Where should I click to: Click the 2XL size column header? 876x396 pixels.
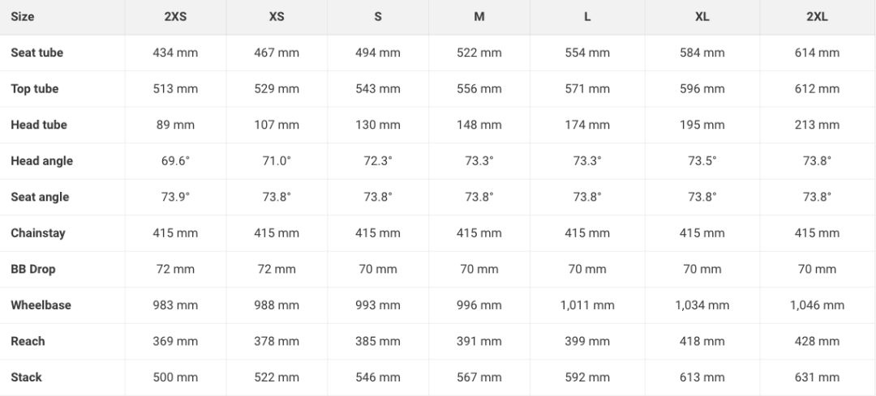[817, 16]
